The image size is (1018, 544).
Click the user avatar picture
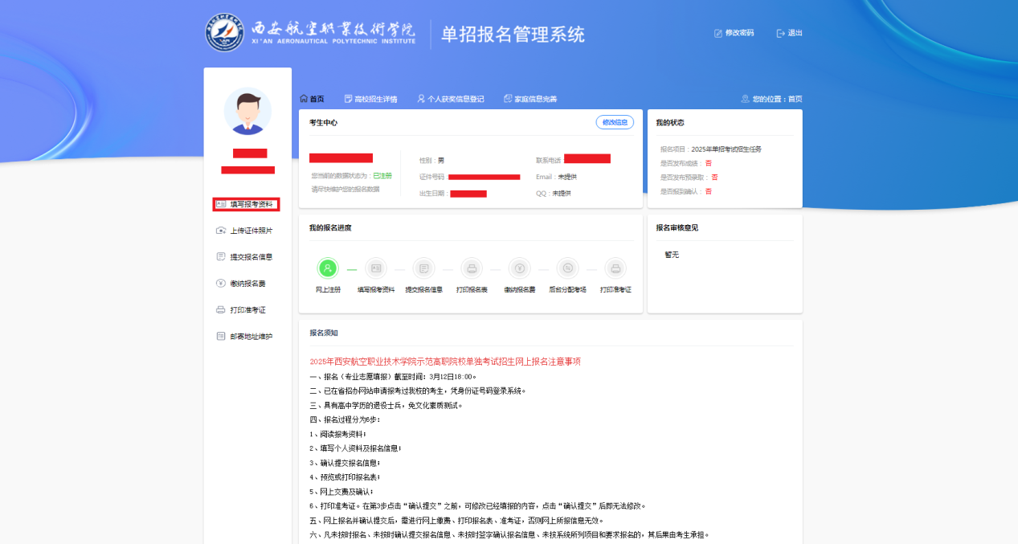tap(247, 111)
